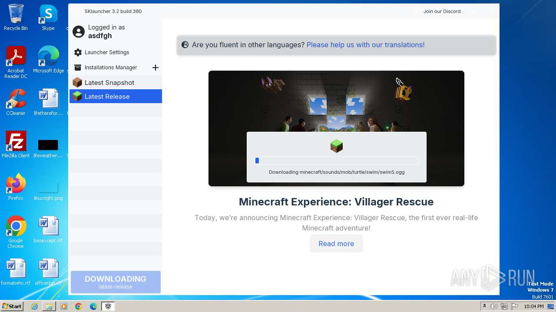Viewport: 556px width, 312px height.
Task: Open File Explorer in taskbar
Action: [49, 306]
